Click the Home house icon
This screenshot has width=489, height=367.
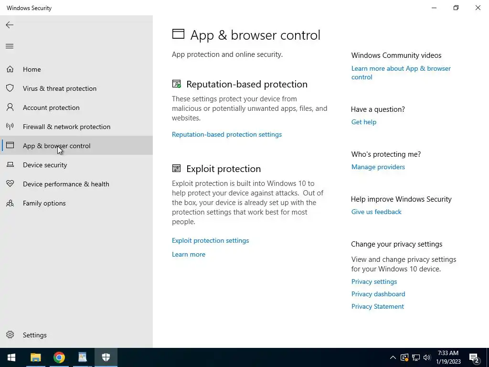pos(10,69)
